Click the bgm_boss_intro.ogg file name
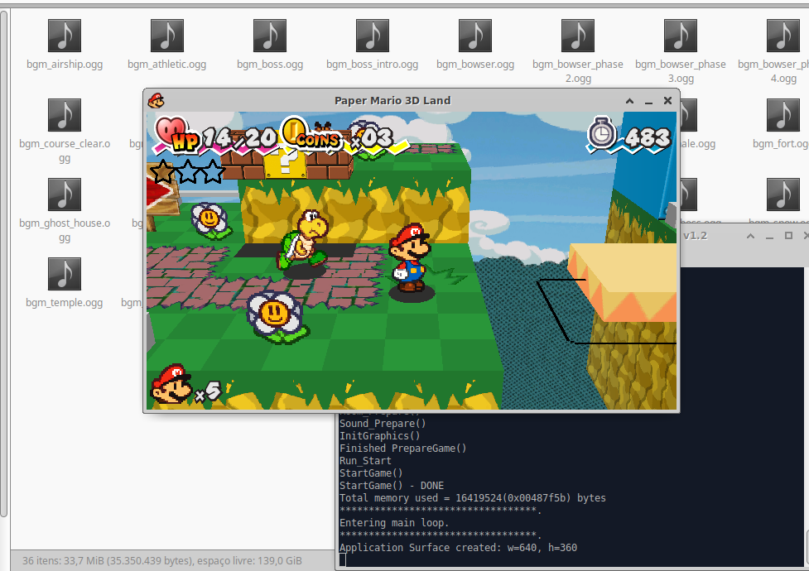The width and height of the screenshot is (809, 571). pos(373,65)
